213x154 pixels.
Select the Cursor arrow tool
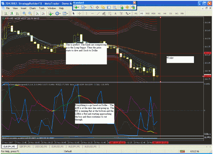coord(74,13)
